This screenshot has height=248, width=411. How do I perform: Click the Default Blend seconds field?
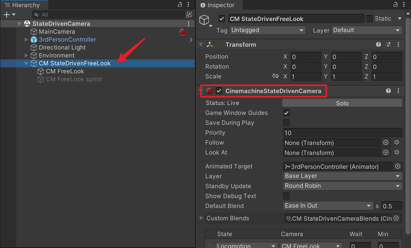point(392,206)
